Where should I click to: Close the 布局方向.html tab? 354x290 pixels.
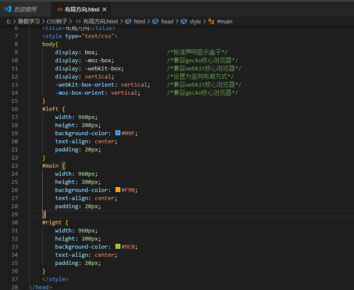(x=104, y=9)
